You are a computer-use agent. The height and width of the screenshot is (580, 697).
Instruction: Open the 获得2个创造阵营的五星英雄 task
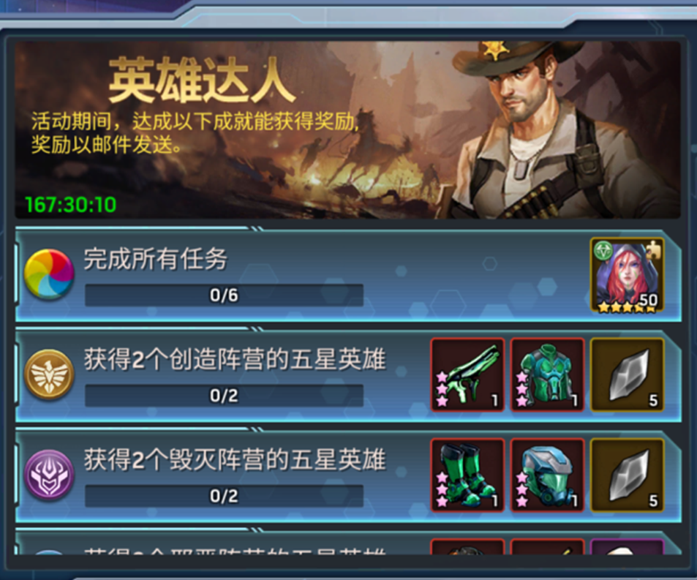coord(348,375)
